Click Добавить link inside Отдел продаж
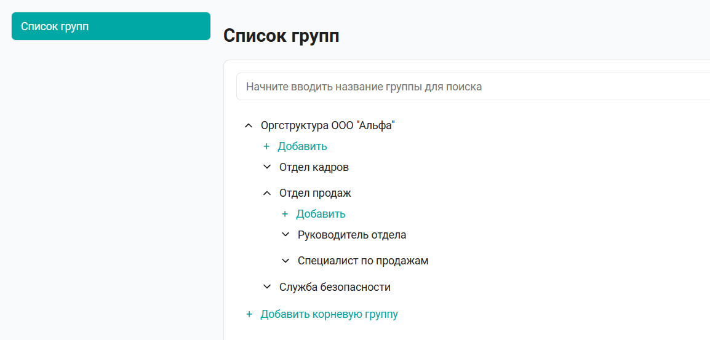The height and width of the screenshot is (340, 710). coord(321,214)
